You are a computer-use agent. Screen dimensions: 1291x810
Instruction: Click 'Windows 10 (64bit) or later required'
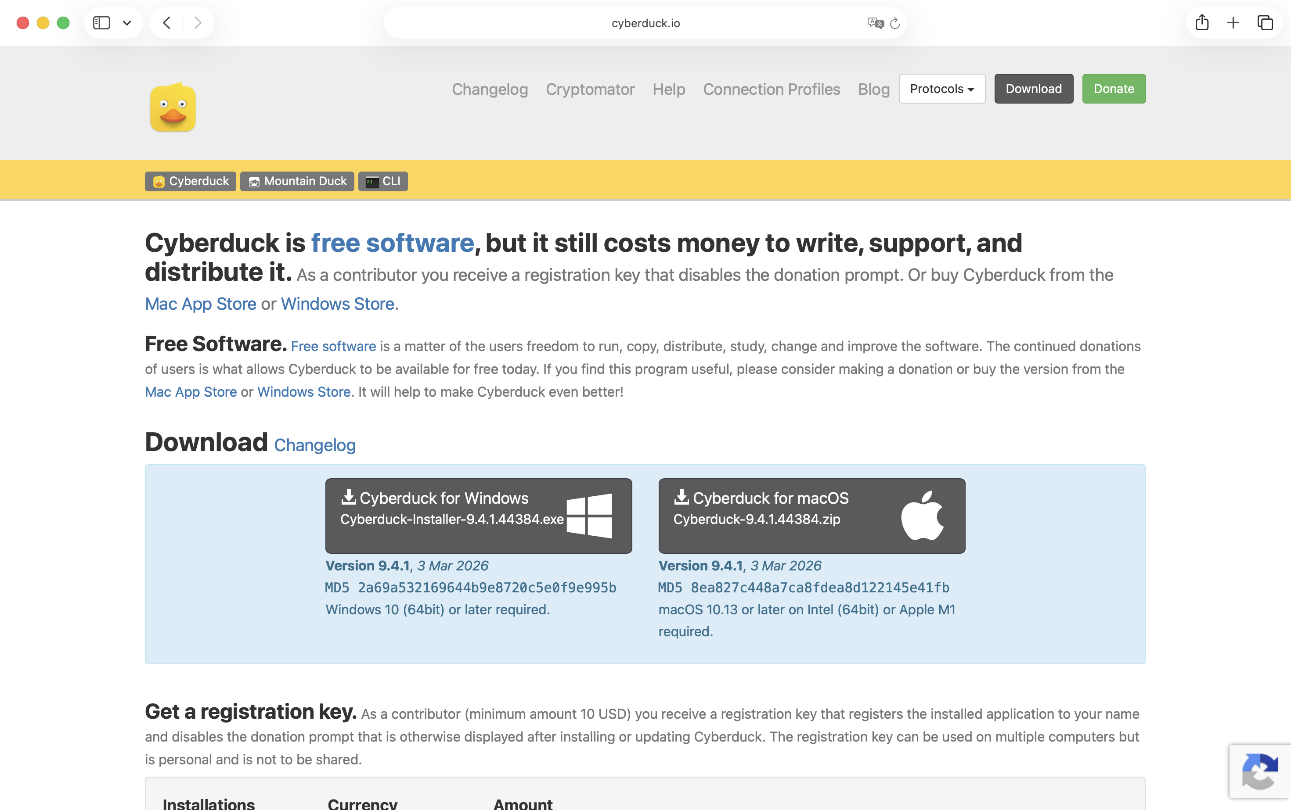437,609
